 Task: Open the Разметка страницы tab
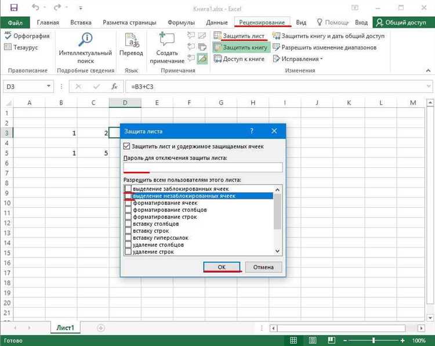click(x=129, y=23)
